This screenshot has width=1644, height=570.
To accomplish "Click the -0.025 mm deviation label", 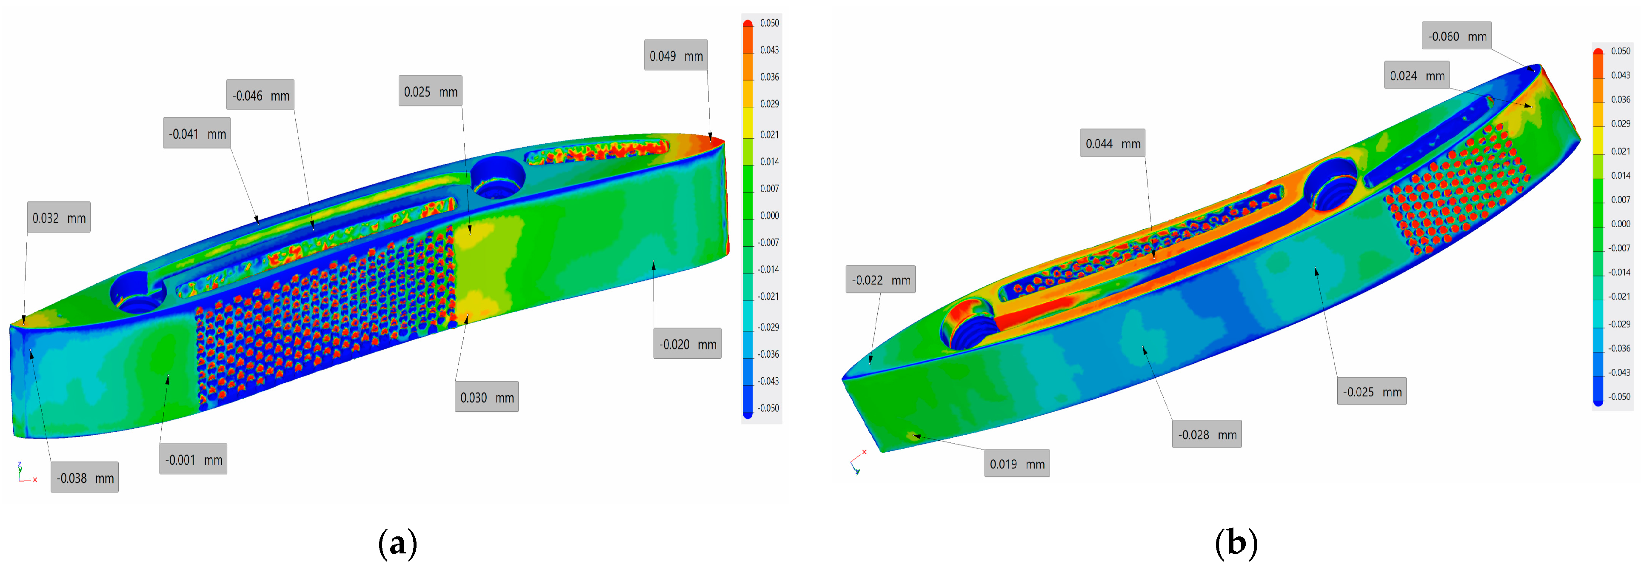I will coord(1372,391).
